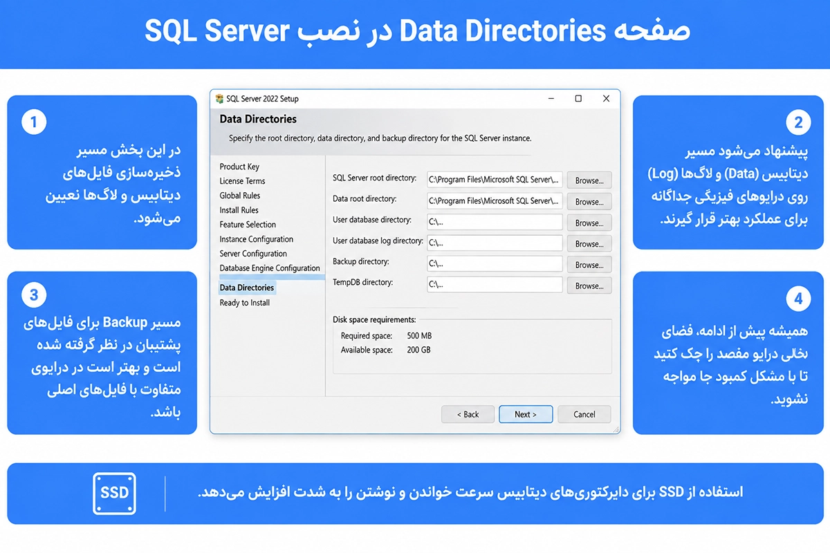The height and width of the screenshot is (553, 830).
Task: Click the 'Data Directories' page heading
Action: pyautogui.click(x=258, y=119)
